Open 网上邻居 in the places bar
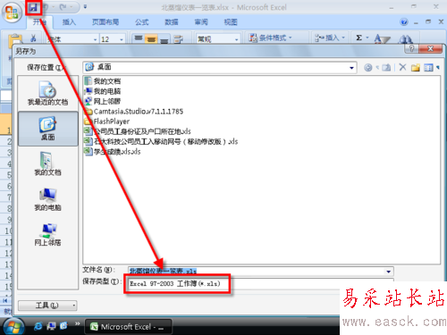This screenshot has height=335, width=447. (x=47, y=234)
